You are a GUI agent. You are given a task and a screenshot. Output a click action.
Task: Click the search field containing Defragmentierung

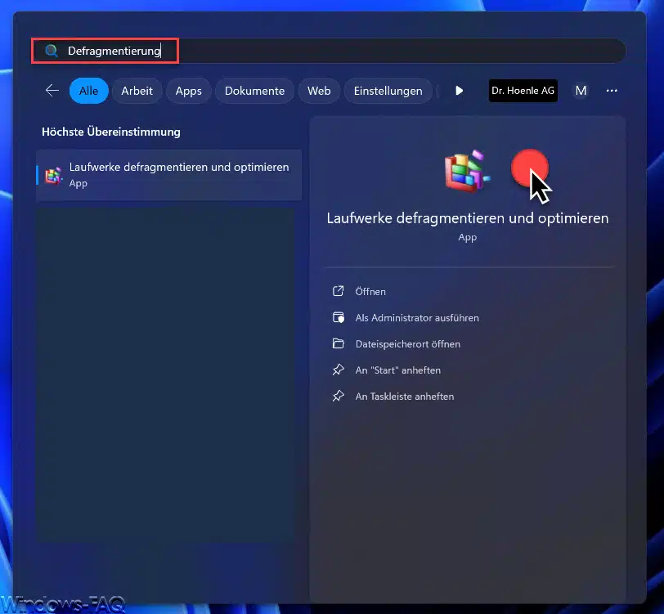pyautogui.click(x=329, y=51)
